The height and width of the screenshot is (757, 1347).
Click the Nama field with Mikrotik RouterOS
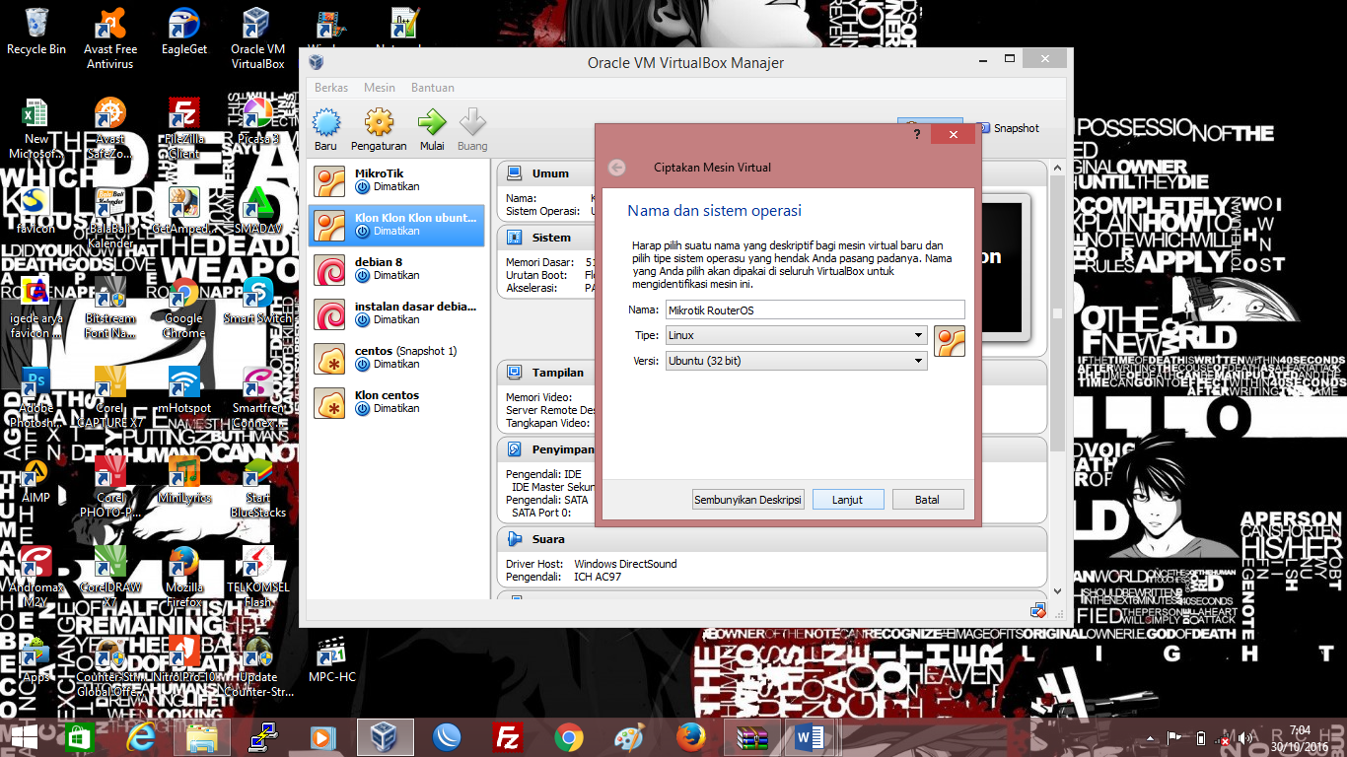tap(815, 310)
